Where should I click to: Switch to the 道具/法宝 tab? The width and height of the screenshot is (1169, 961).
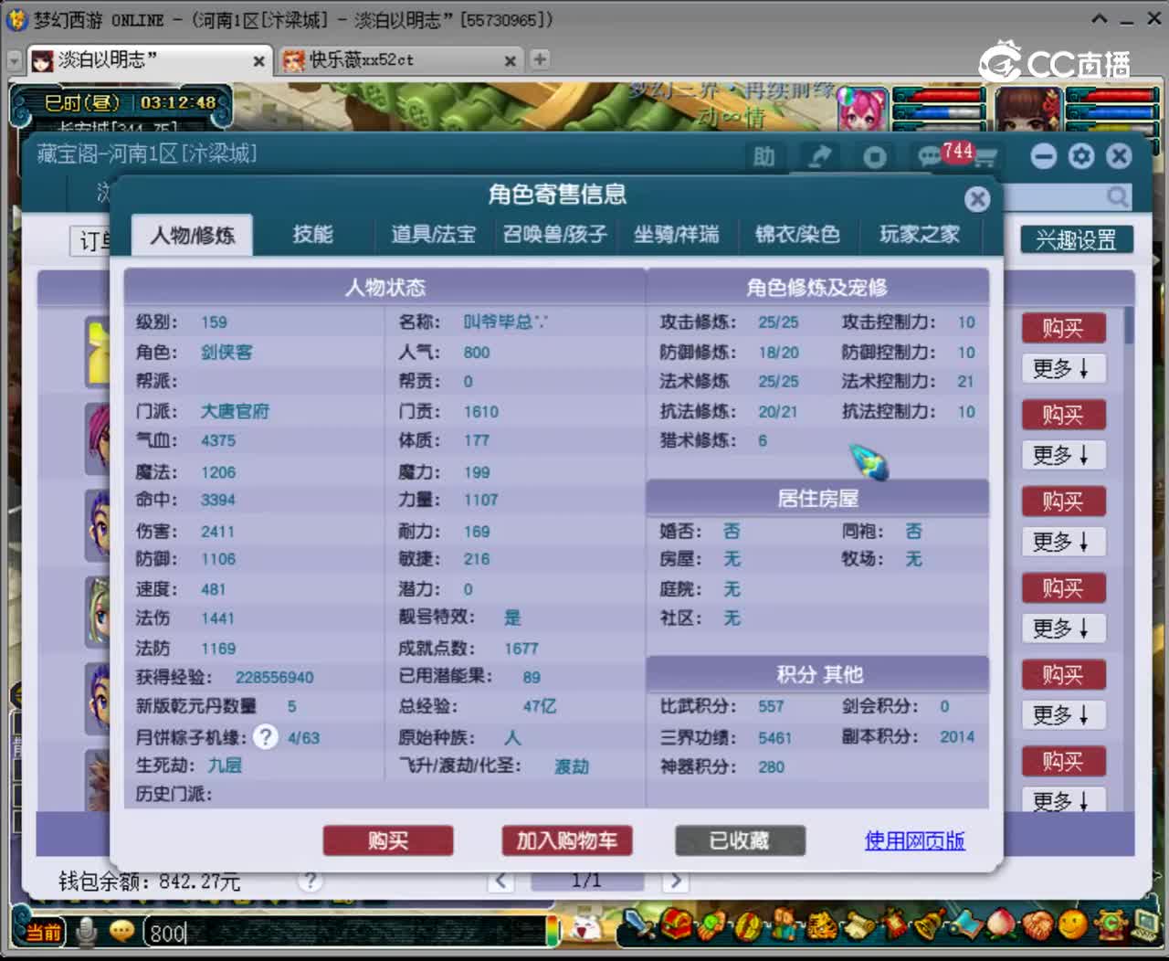434,235
